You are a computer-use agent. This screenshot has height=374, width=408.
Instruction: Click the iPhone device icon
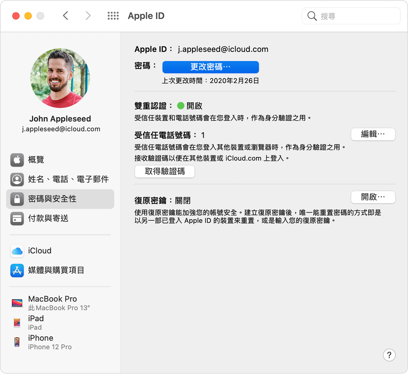17,342
